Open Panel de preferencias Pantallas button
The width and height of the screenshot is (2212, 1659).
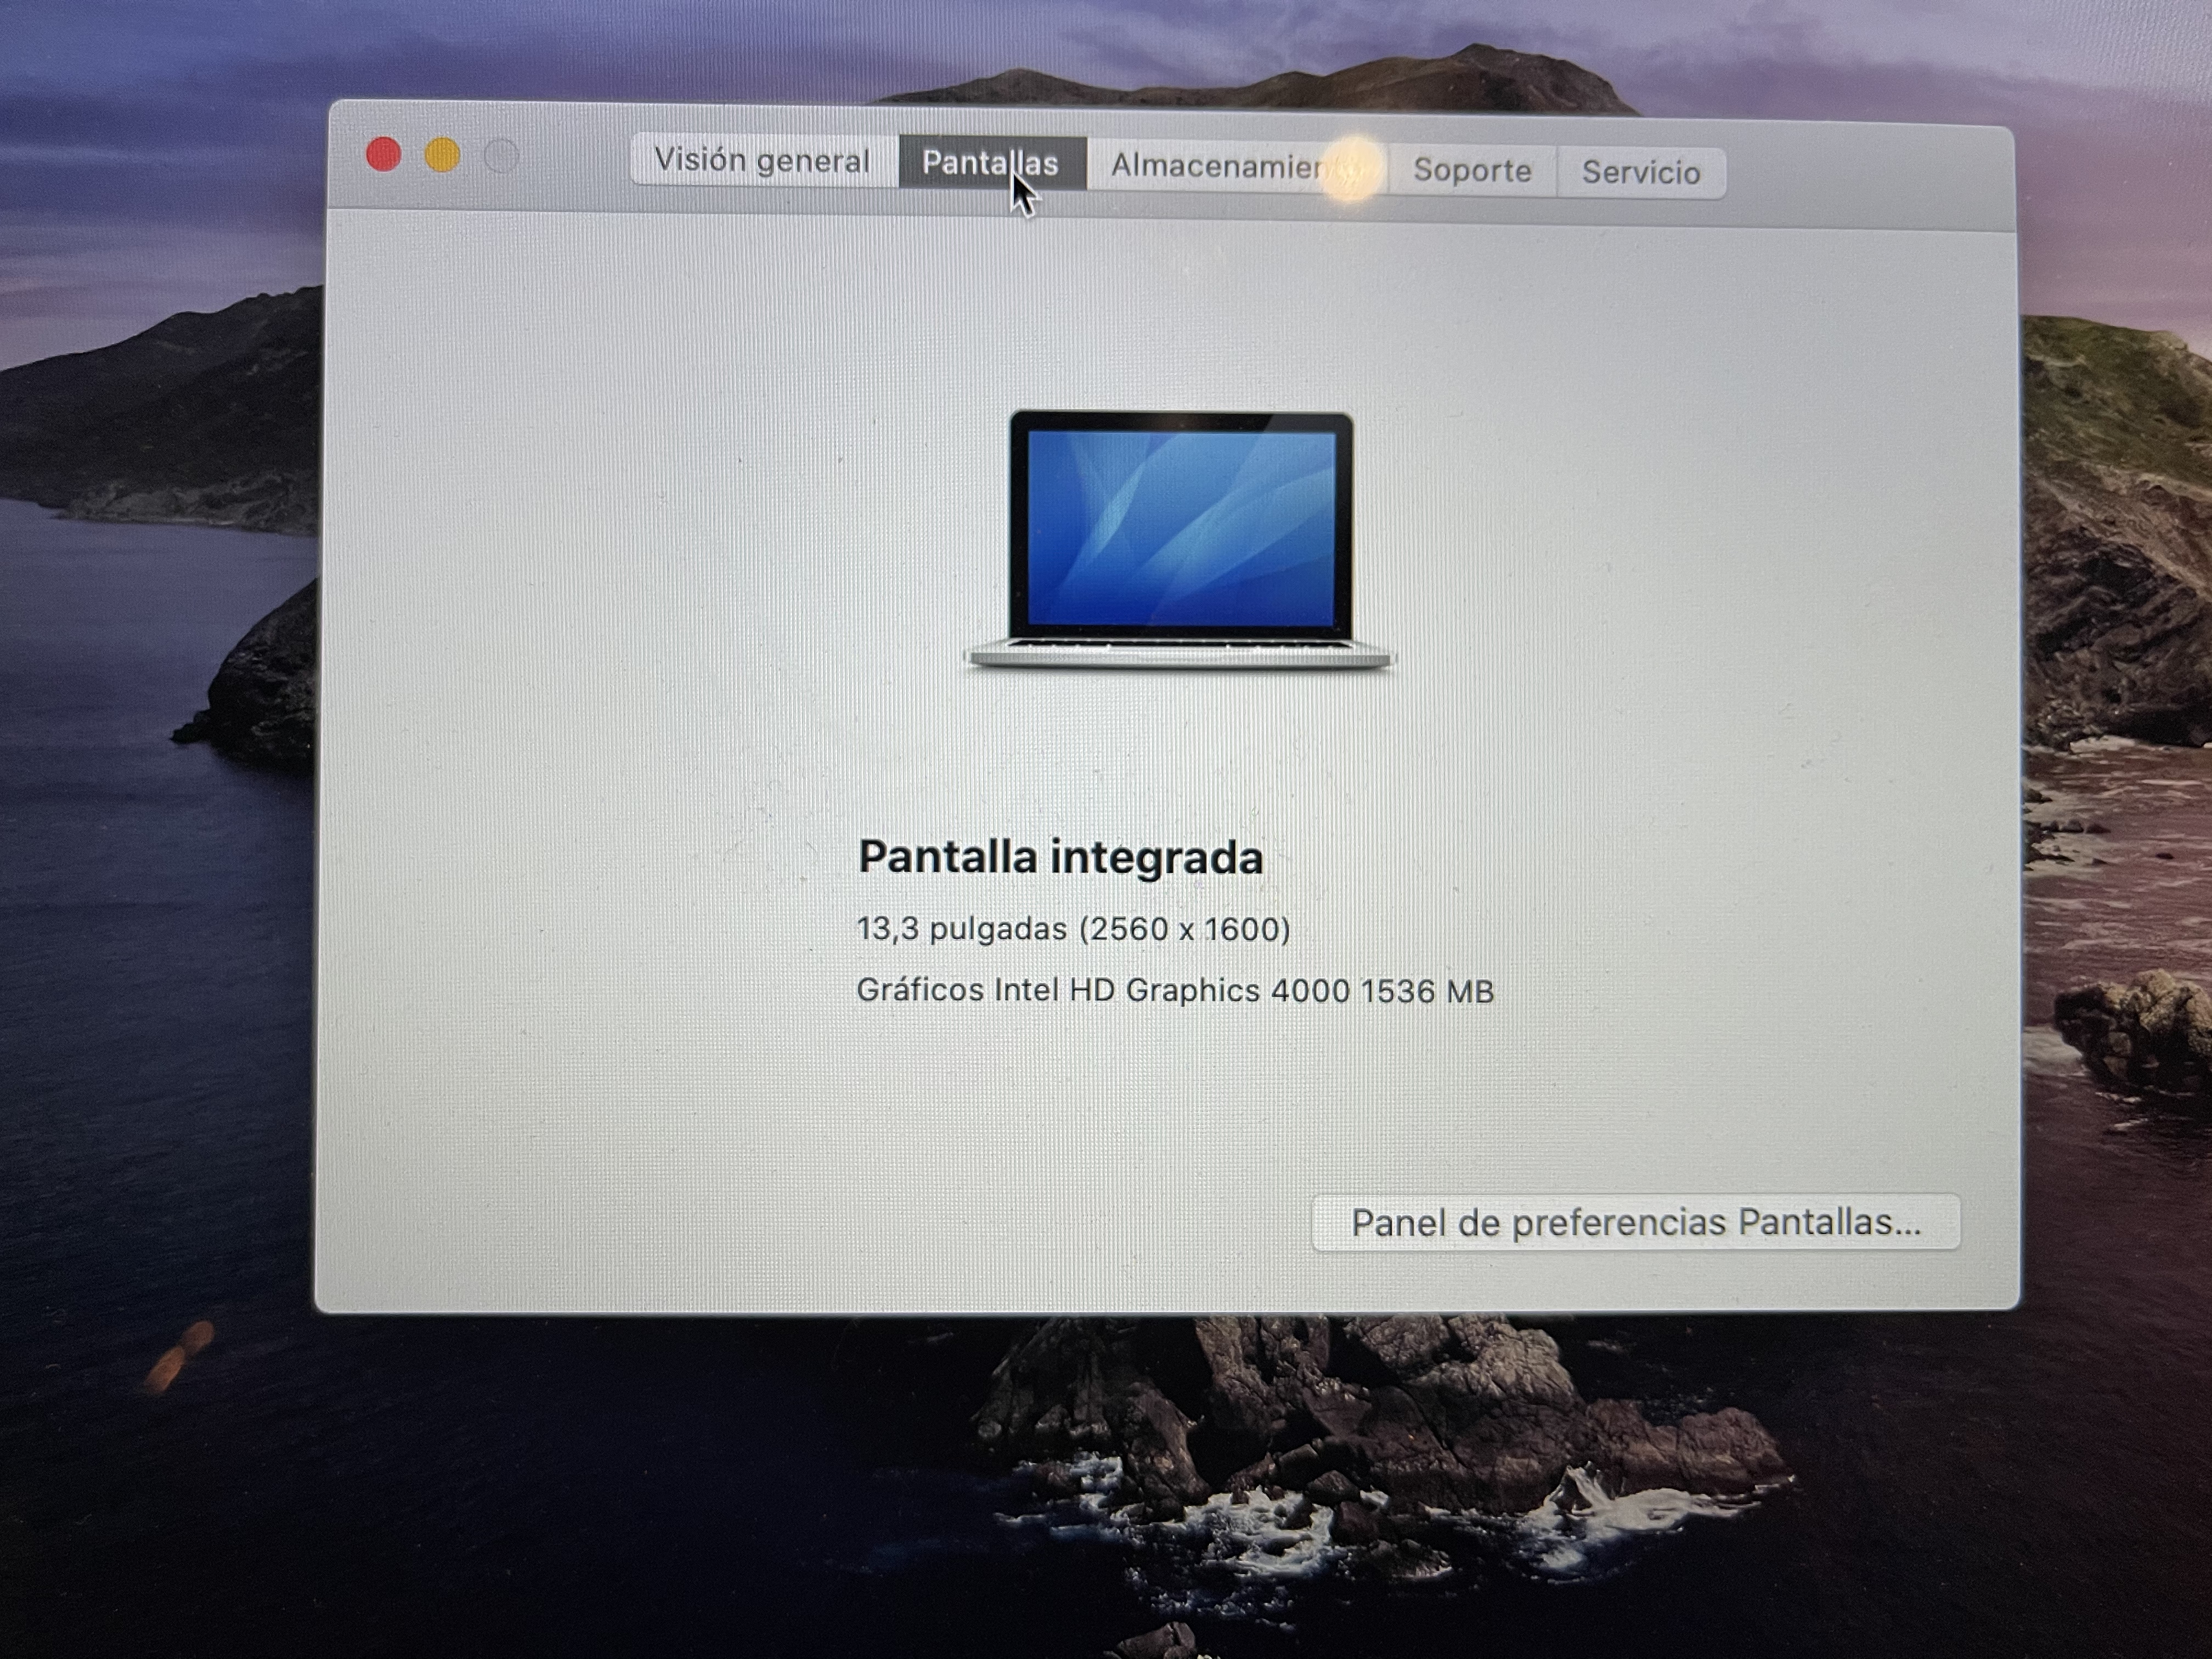click(x=1636, y=1222)
